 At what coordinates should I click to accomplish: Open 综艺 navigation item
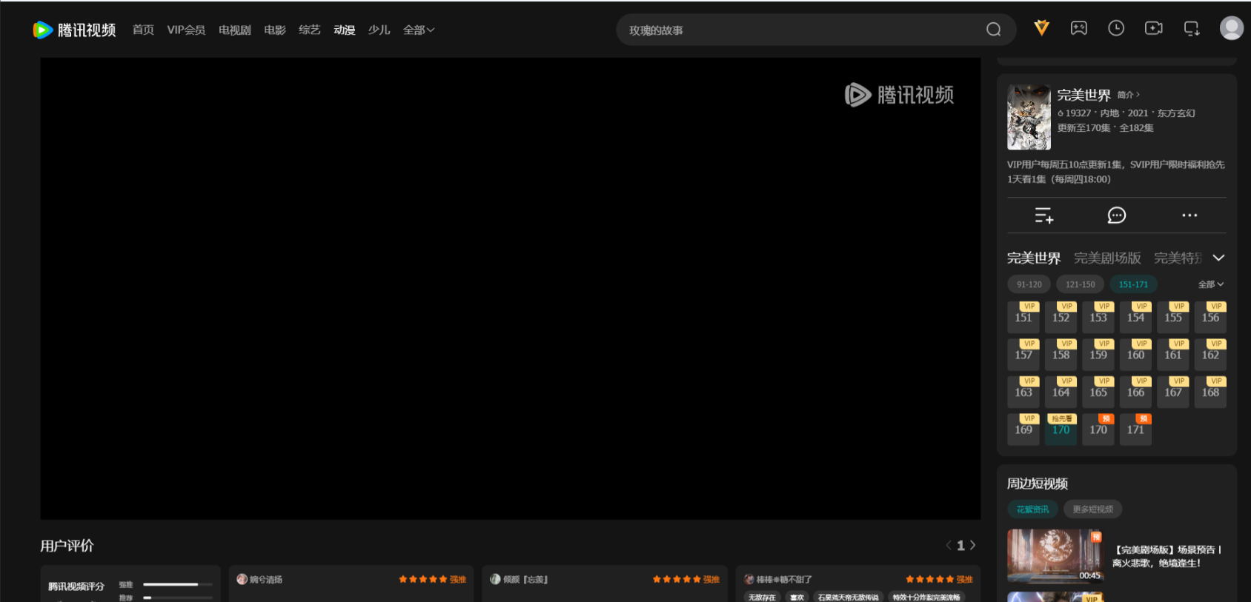click(x=310, y=30)
